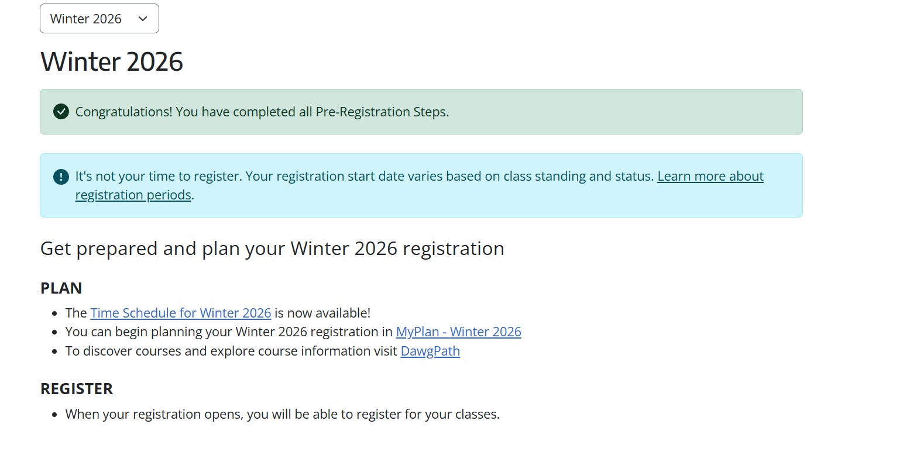Screen dimensions: 903x469
Task: Click the exclamation info icon in blue banner
Action: 60,176
